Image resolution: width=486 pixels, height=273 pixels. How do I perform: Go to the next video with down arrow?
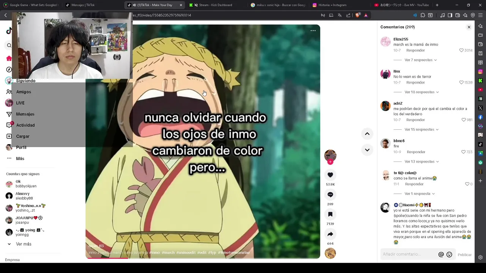click(x=367, y=150)
